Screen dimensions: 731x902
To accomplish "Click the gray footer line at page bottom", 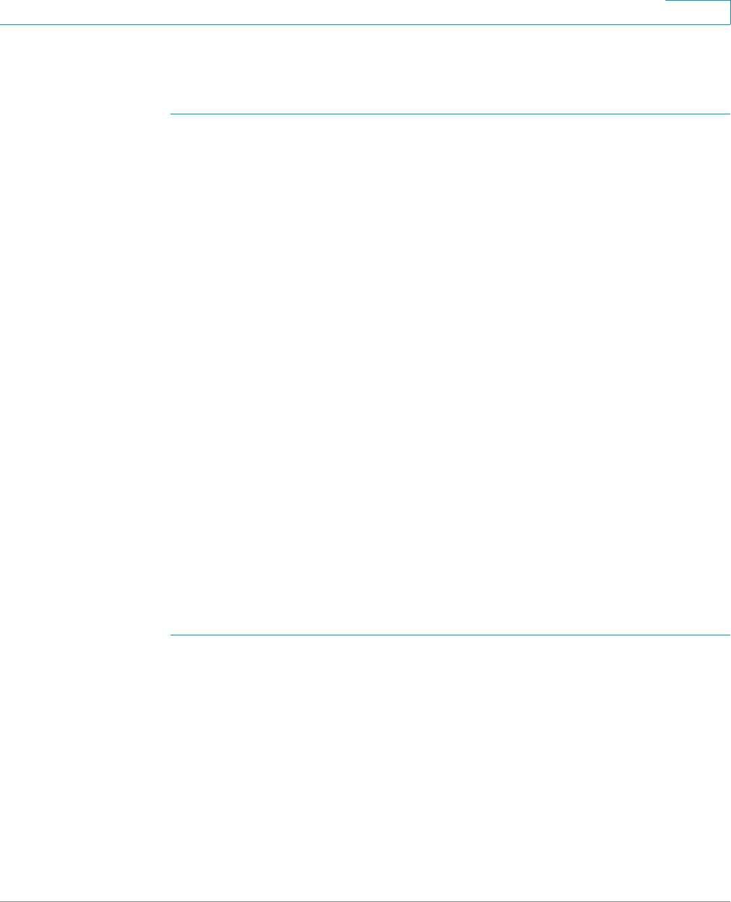I will [x=365, y=901].
